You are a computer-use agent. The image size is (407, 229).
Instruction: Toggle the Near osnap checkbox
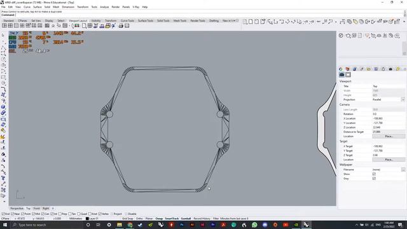click(x=13, y=214)
